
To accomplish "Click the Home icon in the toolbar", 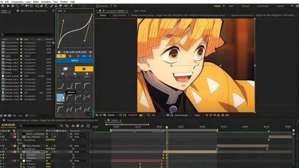I will (3, 6).
